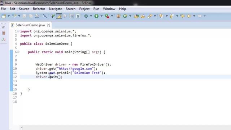231x130 pixels.
Task: Click the "quit()" call on line 12
Action: point(55,77)
